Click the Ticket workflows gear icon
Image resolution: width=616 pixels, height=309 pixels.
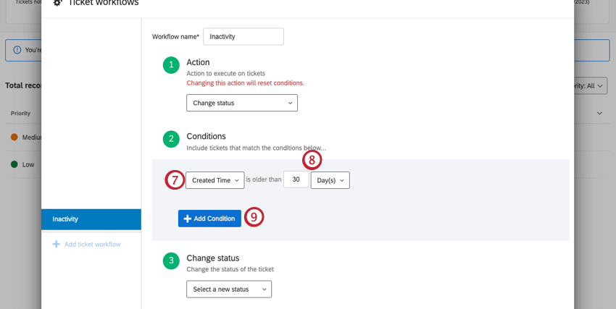click(x=57, y=4)
